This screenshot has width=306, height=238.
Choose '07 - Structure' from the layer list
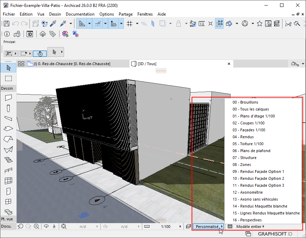tap(244, 158)
